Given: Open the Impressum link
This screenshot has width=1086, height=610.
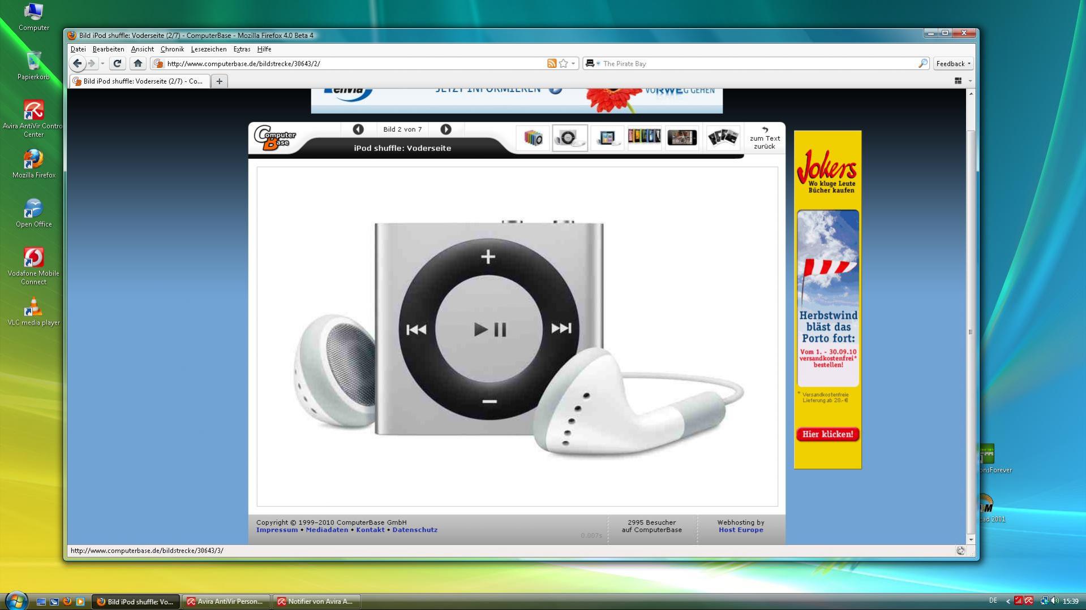Looking at the screenshot, I should (x=277, y=530).
